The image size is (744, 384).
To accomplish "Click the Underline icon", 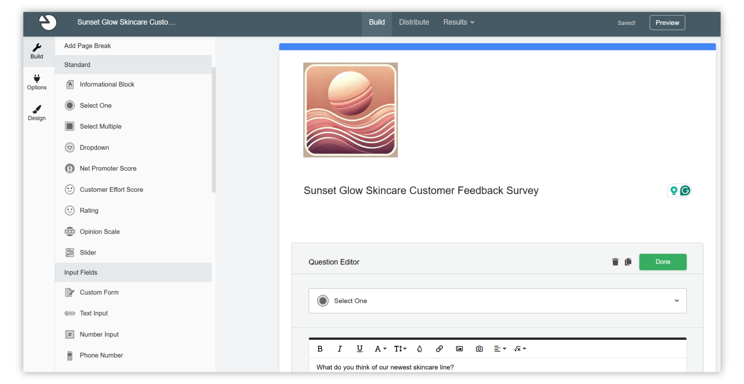I will point(360,349).
